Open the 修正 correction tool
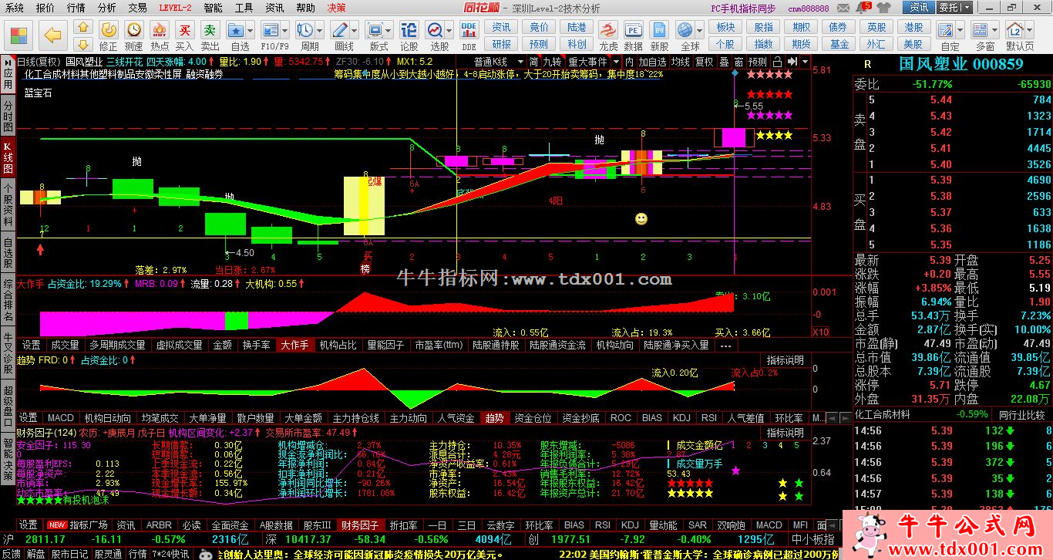This screenshot has width=1053, height=560. pos(109,30)
